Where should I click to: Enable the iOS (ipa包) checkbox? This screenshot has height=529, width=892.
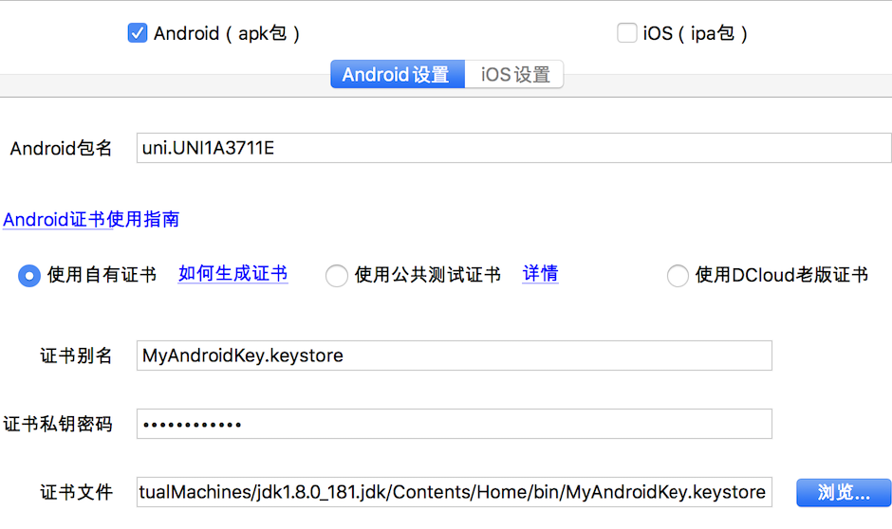pyautogui.click(x=627, y=33)
